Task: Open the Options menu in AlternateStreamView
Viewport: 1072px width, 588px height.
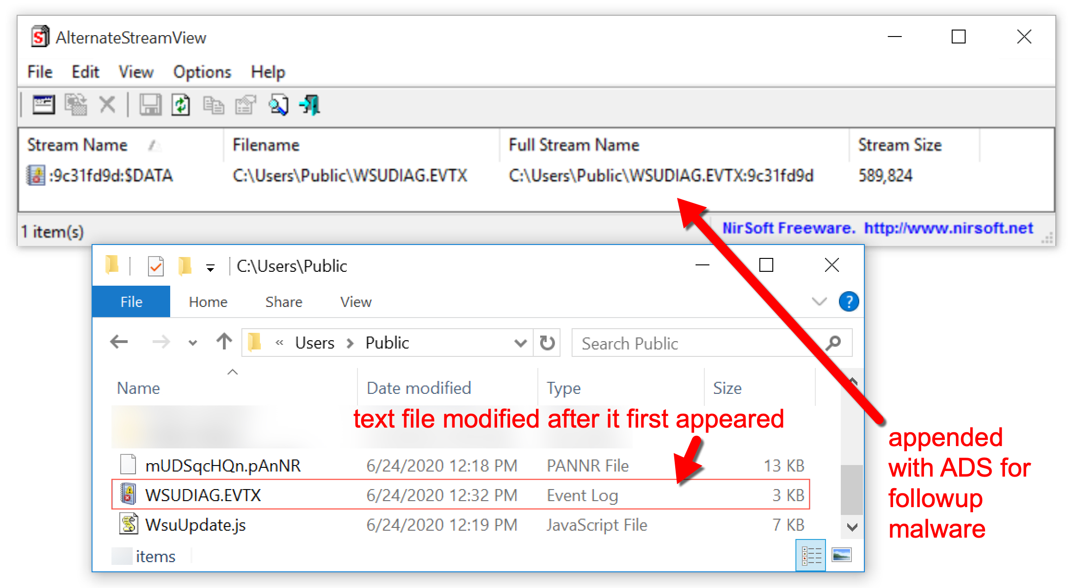Action: [202, 72]
